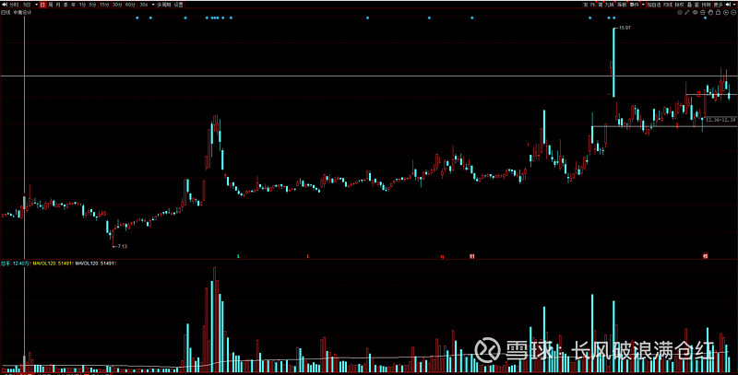This screenshot has width=738, height=375.
Task: Open the dropdown arrow beside 30s
Action: pyautogui.click(x=153, y=5)
